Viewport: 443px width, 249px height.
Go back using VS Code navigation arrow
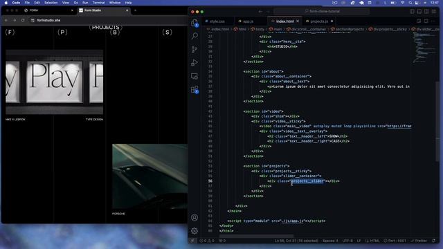260,12
